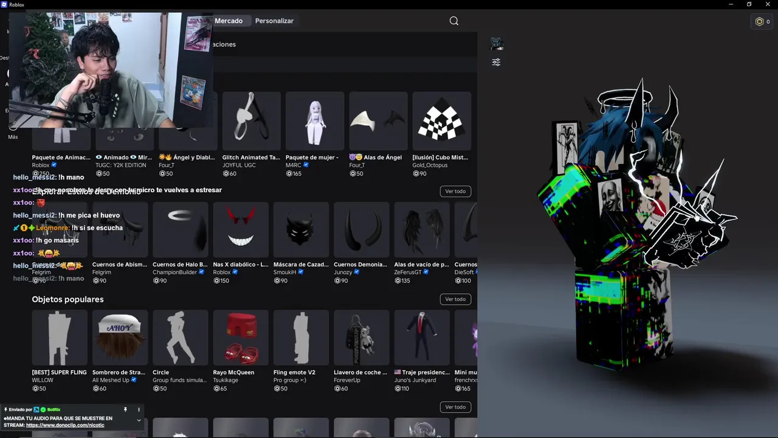Viewport: 778px width, 438px height.
Task: Switch to the Mercado tab
Action: [229, 21]
